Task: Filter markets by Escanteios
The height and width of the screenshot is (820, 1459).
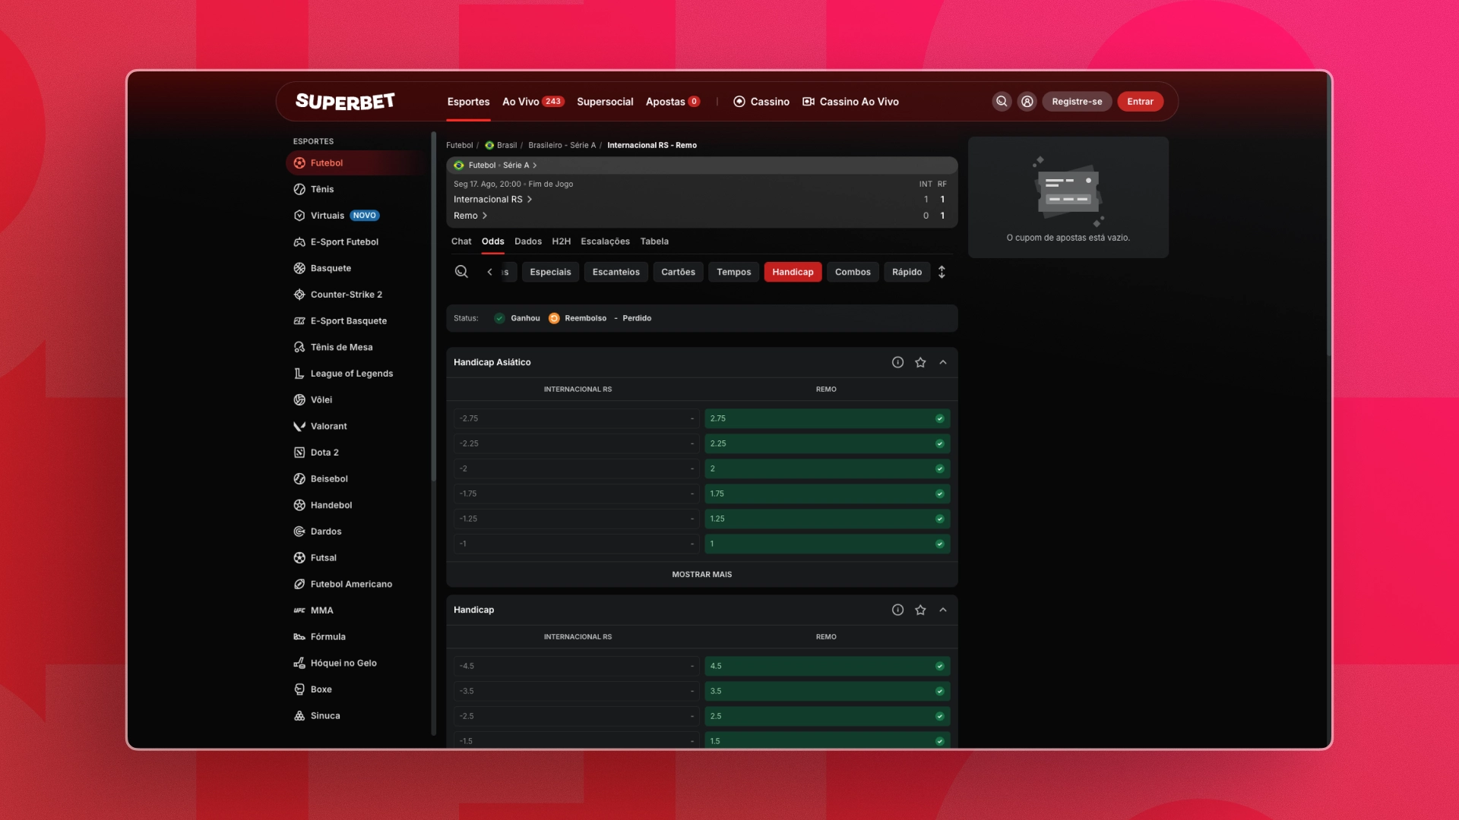Action: coord(616,272)
